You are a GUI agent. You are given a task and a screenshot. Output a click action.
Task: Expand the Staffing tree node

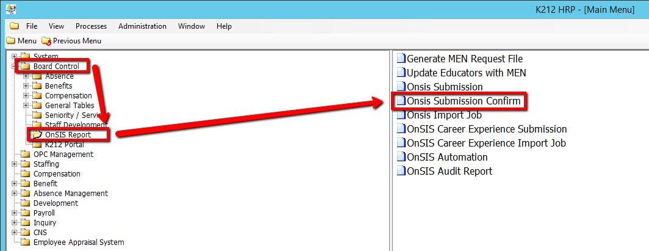(14, 164)
